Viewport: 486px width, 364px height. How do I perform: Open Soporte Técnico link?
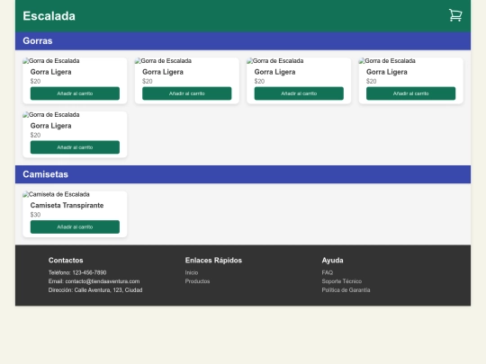[342, 281]
